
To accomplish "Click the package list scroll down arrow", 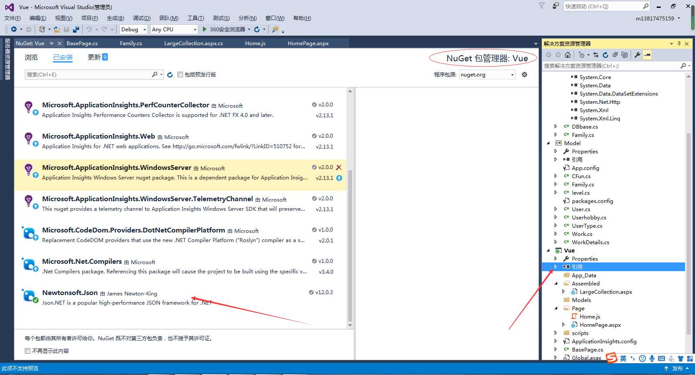I will [350, 325].
